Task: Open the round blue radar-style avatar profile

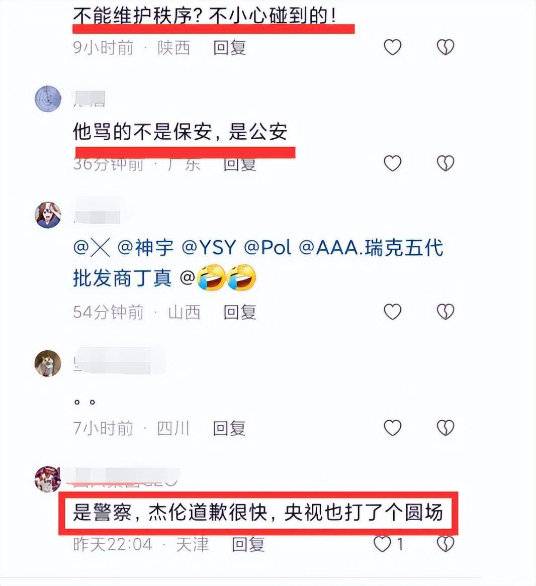Action: [48, 99]
